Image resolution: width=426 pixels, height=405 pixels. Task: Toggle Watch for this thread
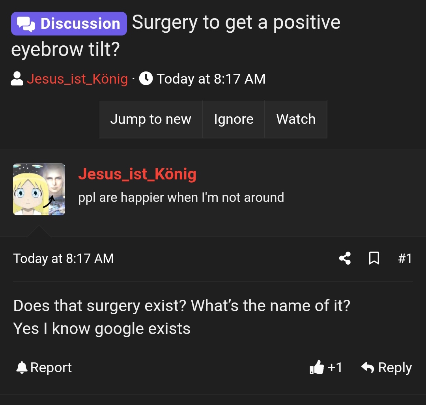(x=296, y=119)
